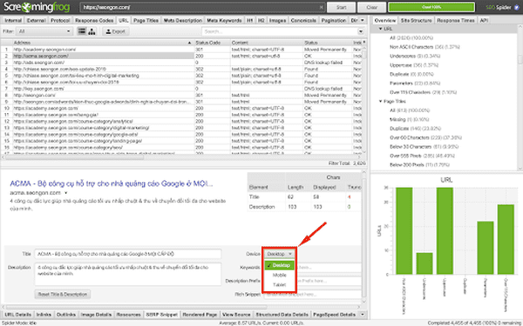The width and height of the screenshot is (523, 326).
Task: Open Inlinks bottom tab
Action: (44, 315)
